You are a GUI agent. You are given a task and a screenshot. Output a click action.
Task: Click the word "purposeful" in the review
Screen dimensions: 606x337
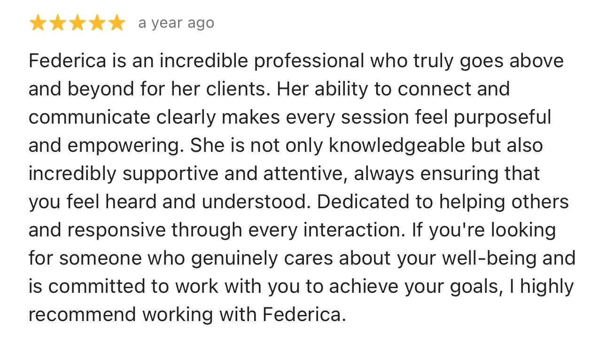coord(502,118)
